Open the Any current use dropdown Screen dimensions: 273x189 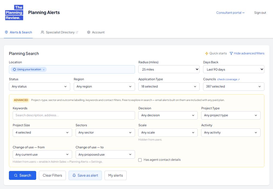(42, 155)
